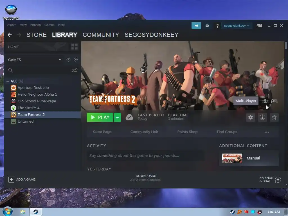Screen dimensions: 288x216
Task: Click the orange magnifier tray icon
Action: (x=239, y=212)
